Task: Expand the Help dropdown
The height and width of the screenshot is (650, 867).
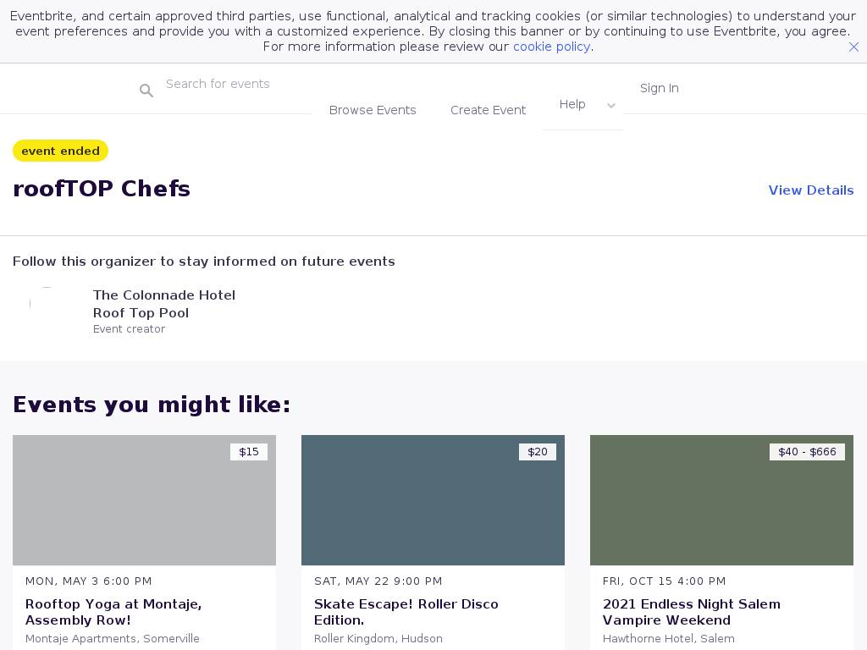Action: click(573, 104)
